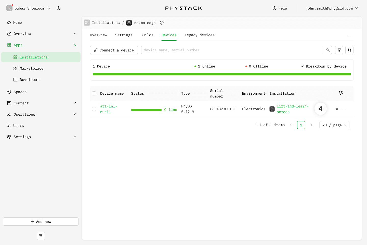Open the john.smith@phygrid.com account menu
Viewport: 367px width, 245px height.
[332, 8]
